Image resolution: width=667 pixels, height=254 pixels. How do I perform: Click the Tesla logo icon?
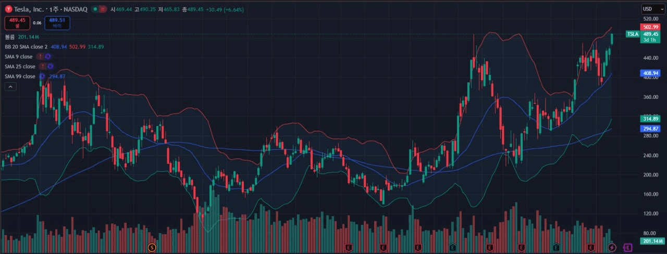pos(9,9)
